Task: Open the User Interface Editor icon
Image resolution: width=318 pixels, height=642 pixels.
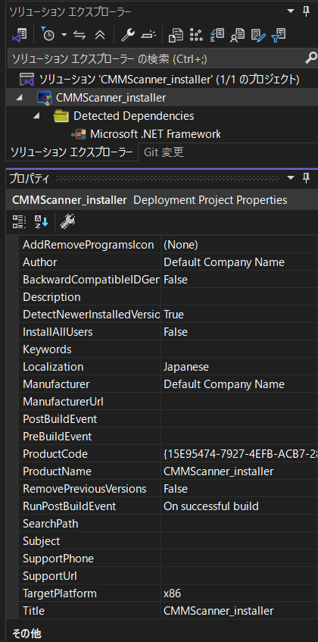Action: coord(238,36)
